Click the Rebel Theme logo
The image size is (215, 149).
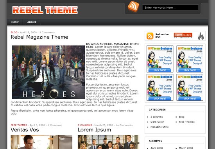(45, 10)
